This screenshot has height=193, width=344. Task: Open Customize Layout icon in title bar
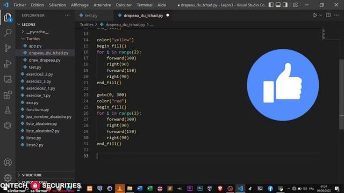[295, 5]
